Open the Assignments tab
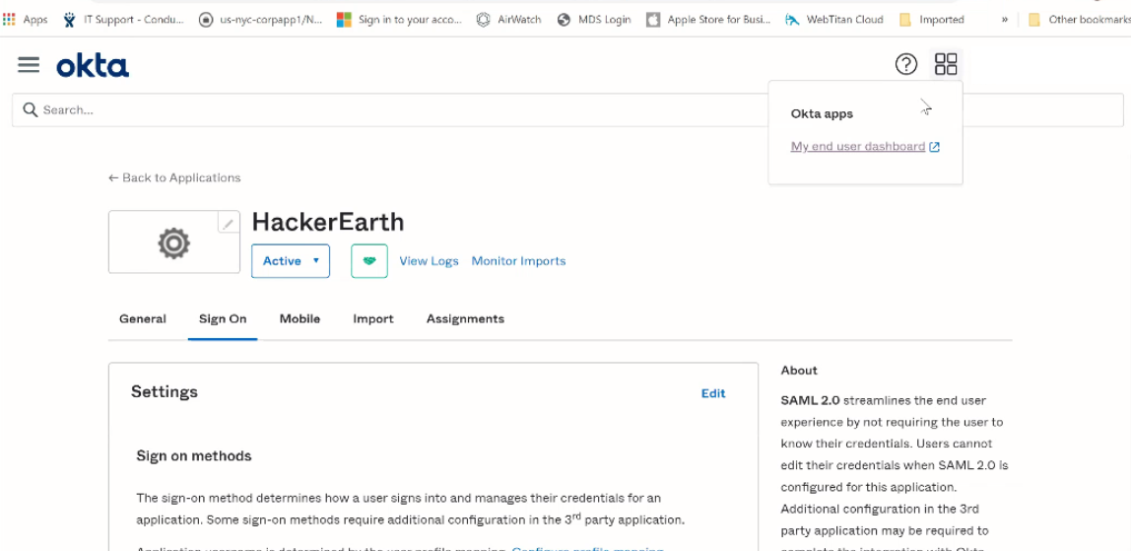Viewport: 1131px width, 551px height. [x=465, y=318]
